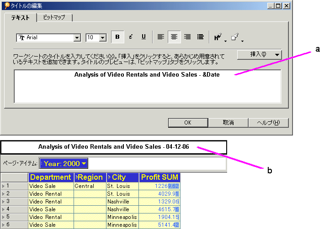
Task: Expand row 2 drill arrow
Action: pyautogui.click(x=3, y=194)
